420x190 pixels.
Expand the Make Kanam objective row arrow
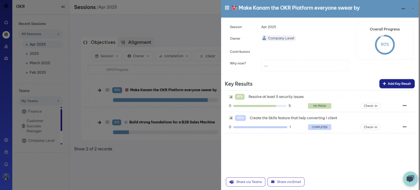click(99, 90)
